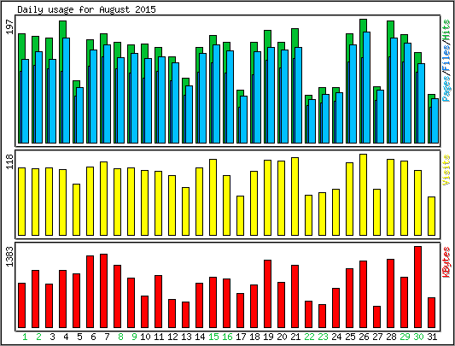Screen dimensions: 455x346
Task: Click the cyan Pages bar for day 28
Action: point(394,91)
